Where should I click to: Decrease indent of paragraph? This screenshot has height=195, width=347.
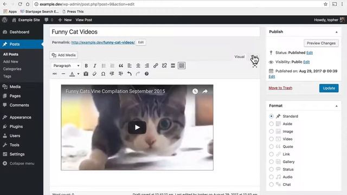point(112,74)
